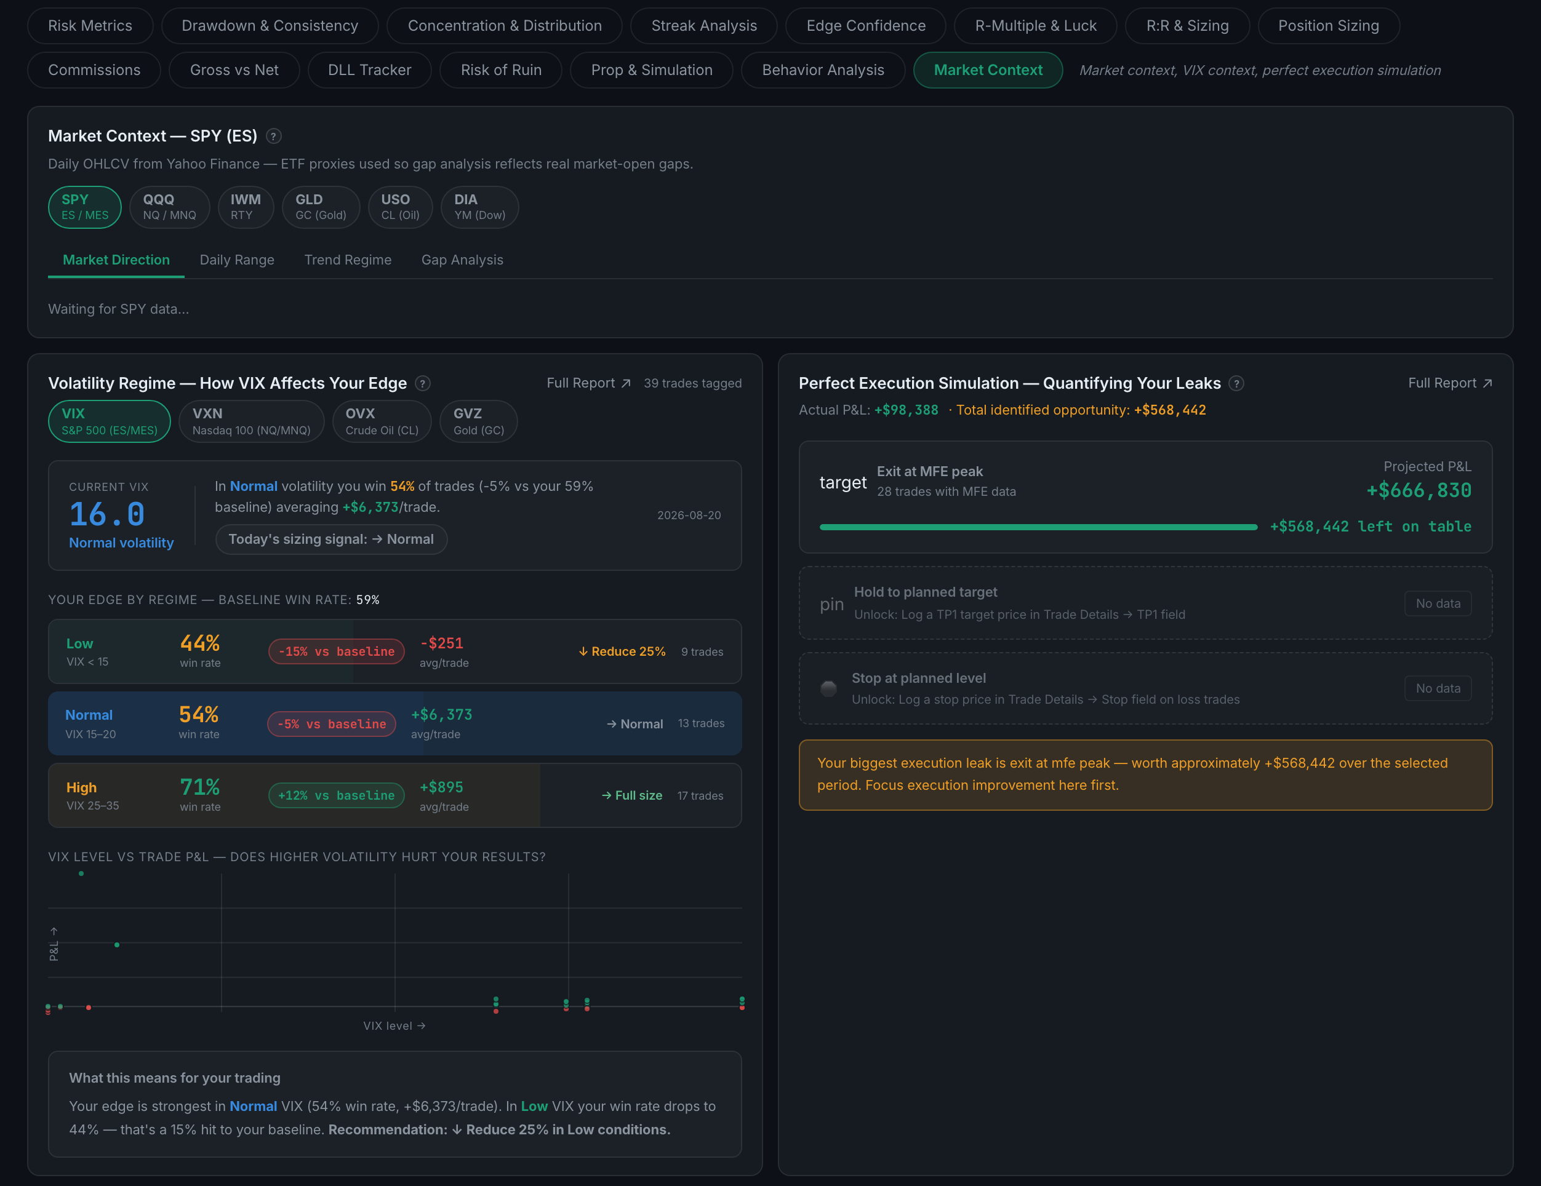Click the top-left green scatter point in chart
Screen dimensions: 1541x1186
pos(81,874)
